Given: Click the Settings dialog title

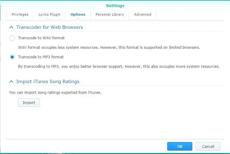Looking at the screenshot, I should pyautogui.click(x=115, y=6).
